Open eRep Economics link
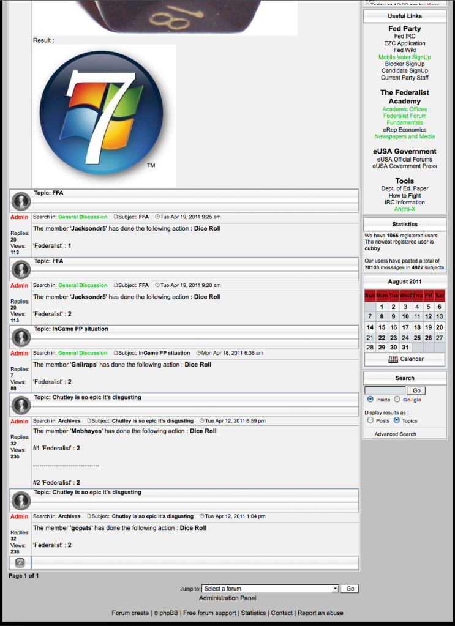Image resolution: width=455 pixels, height=626 pixels. coord(405,130)
